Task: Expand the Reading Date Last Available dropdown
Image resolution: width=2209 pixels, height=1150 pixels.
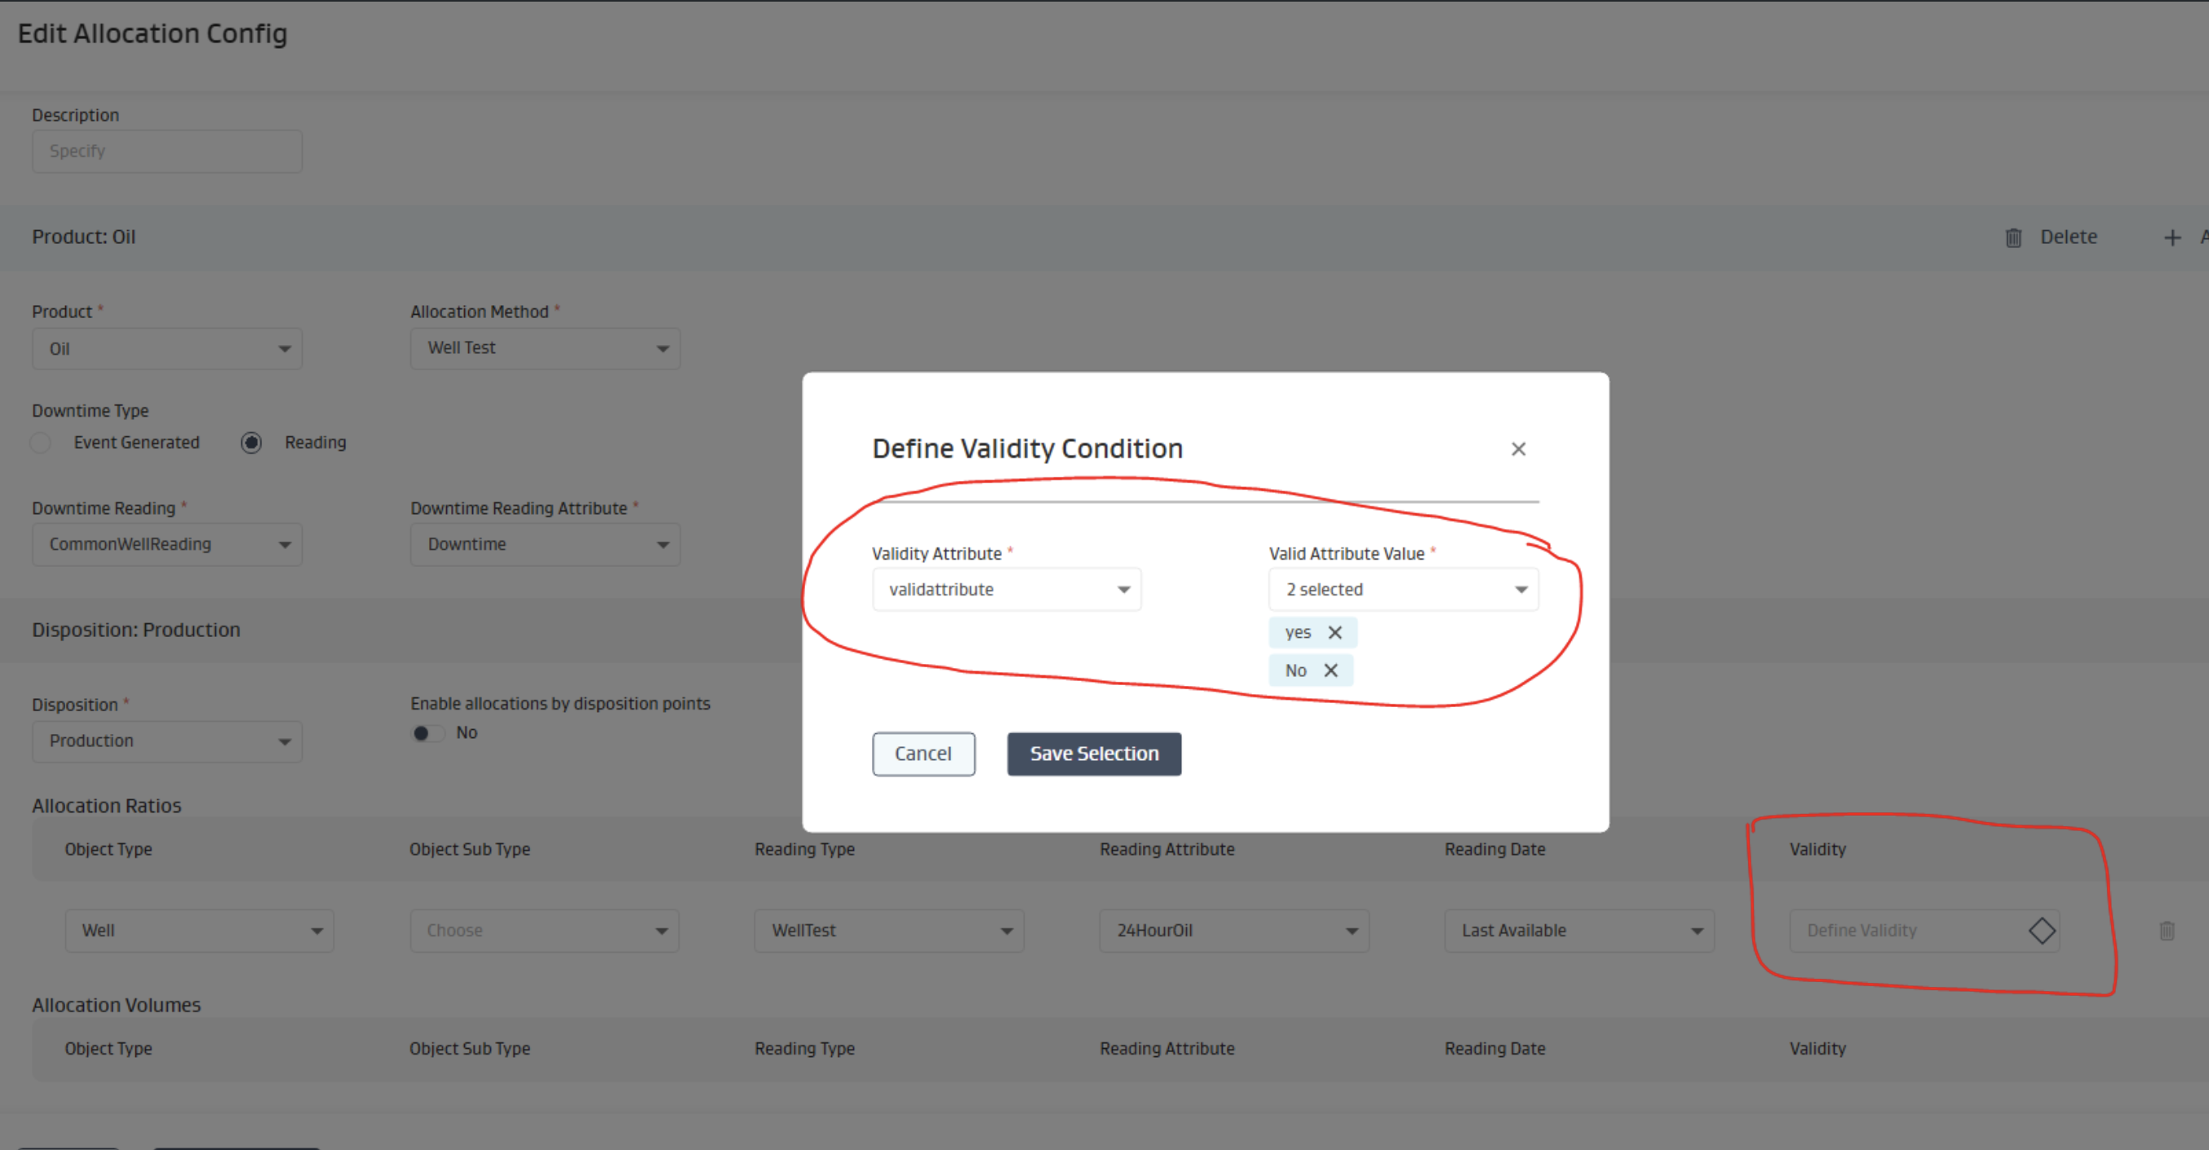Action: 1578,931
